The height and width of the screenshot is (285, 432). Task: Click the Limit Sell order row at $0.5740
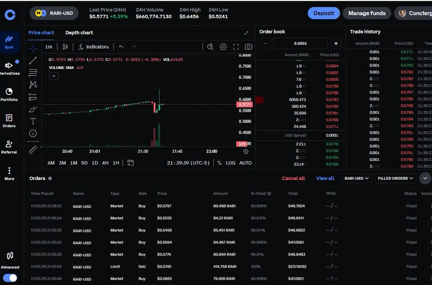point(228,267)
